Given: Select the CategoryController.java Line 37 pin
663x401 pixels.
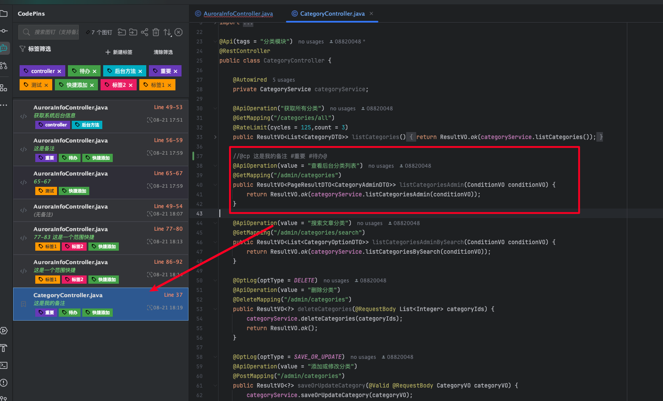Looking at the screenshot, I should click(101, 304).
